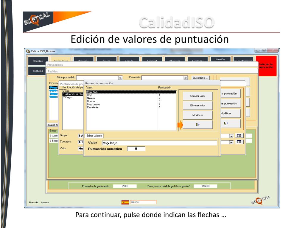Open the Gestión module
This screenshot has width=305, height=228.
(220, 59)
